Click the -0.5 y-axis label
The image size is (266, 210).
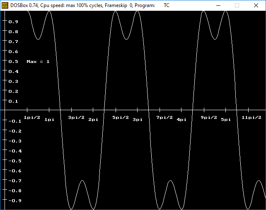pos(15,161)
